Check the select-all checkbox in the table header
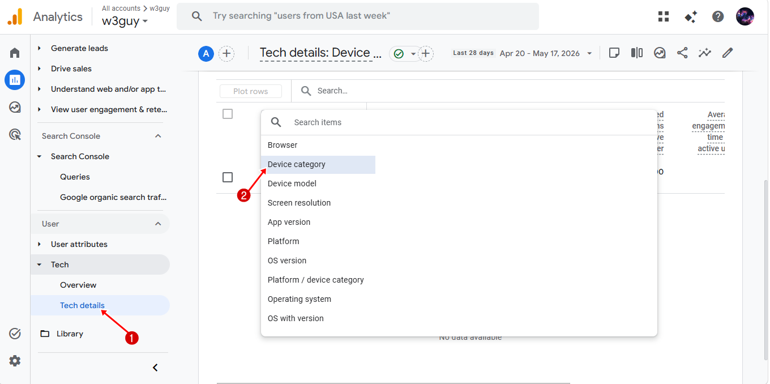The width and height of the screenshot is (770, 384). [228, 114]
